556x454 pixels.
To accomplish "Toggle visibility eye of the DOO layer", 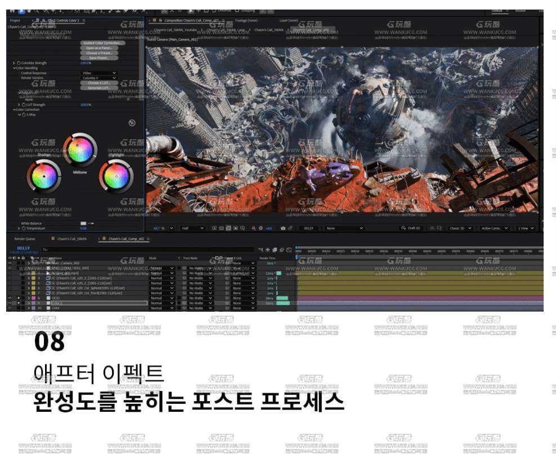I will (10, 298).
